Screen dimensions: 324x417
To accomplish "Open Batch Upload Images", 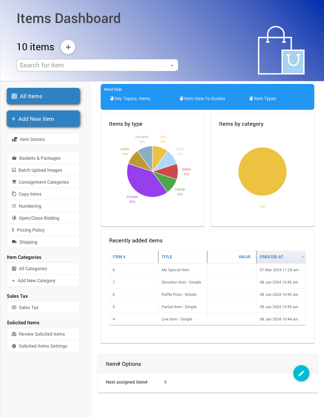I will coord(43,170).
